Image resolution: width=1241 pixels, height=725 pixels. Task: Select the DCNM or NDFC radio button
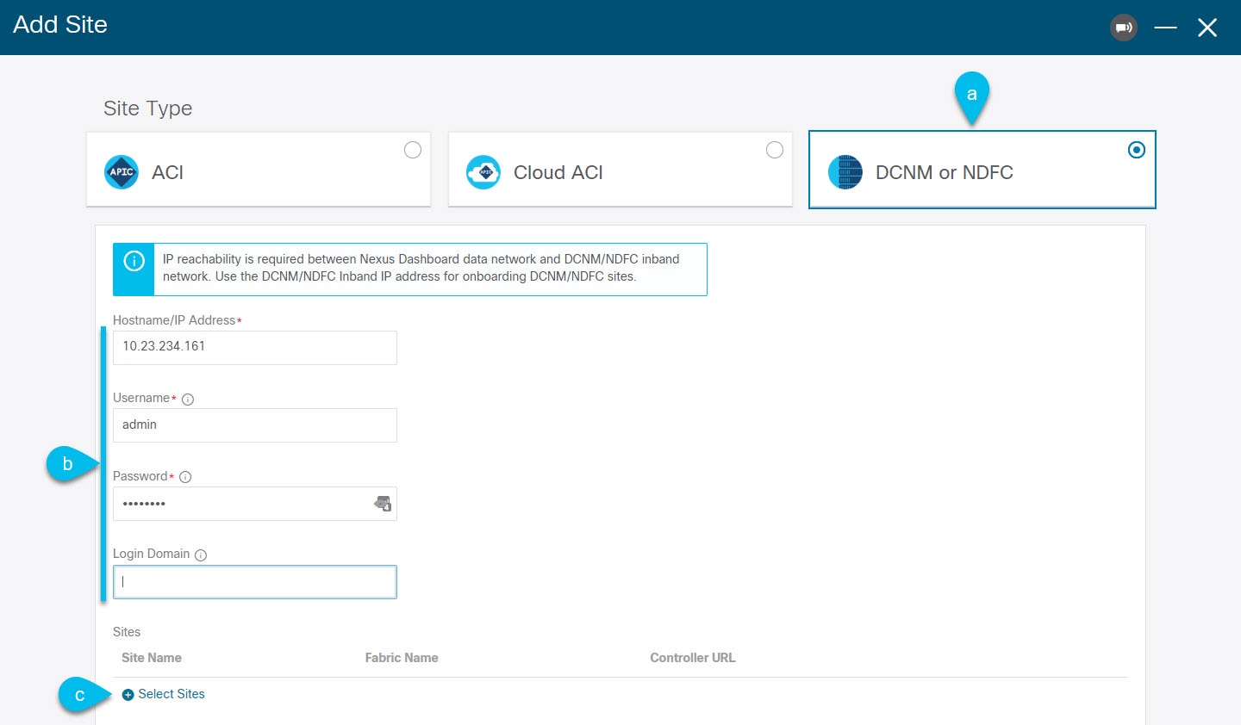point(1137,150)
